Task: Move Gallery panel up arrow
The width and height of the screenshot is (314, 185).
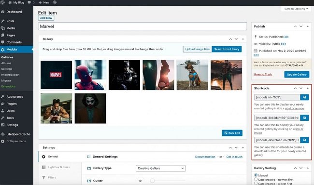Action: (230, 39)
